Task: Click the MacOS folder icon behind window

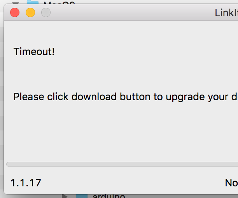Action: point(32,3)
